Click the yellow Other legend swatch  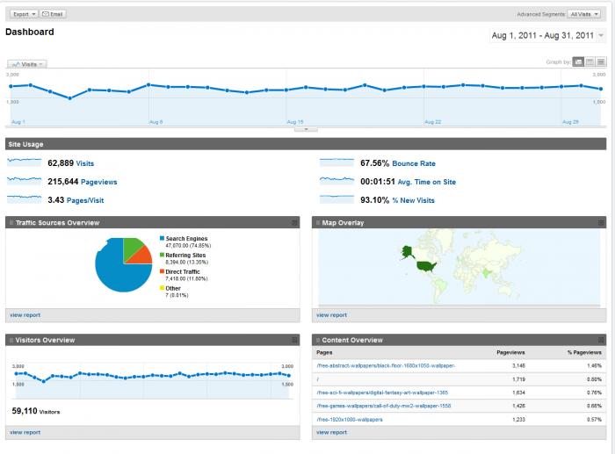pos(162,287)
